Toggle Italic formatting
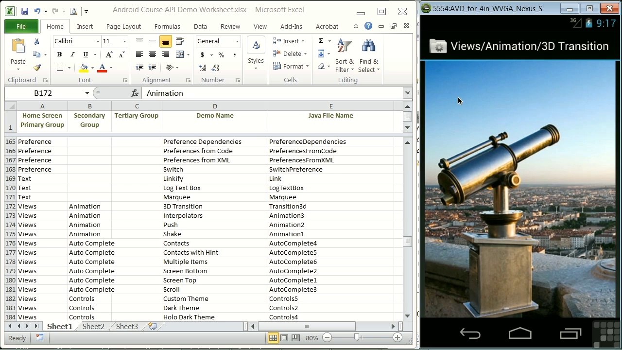 (x=72, y=54)
